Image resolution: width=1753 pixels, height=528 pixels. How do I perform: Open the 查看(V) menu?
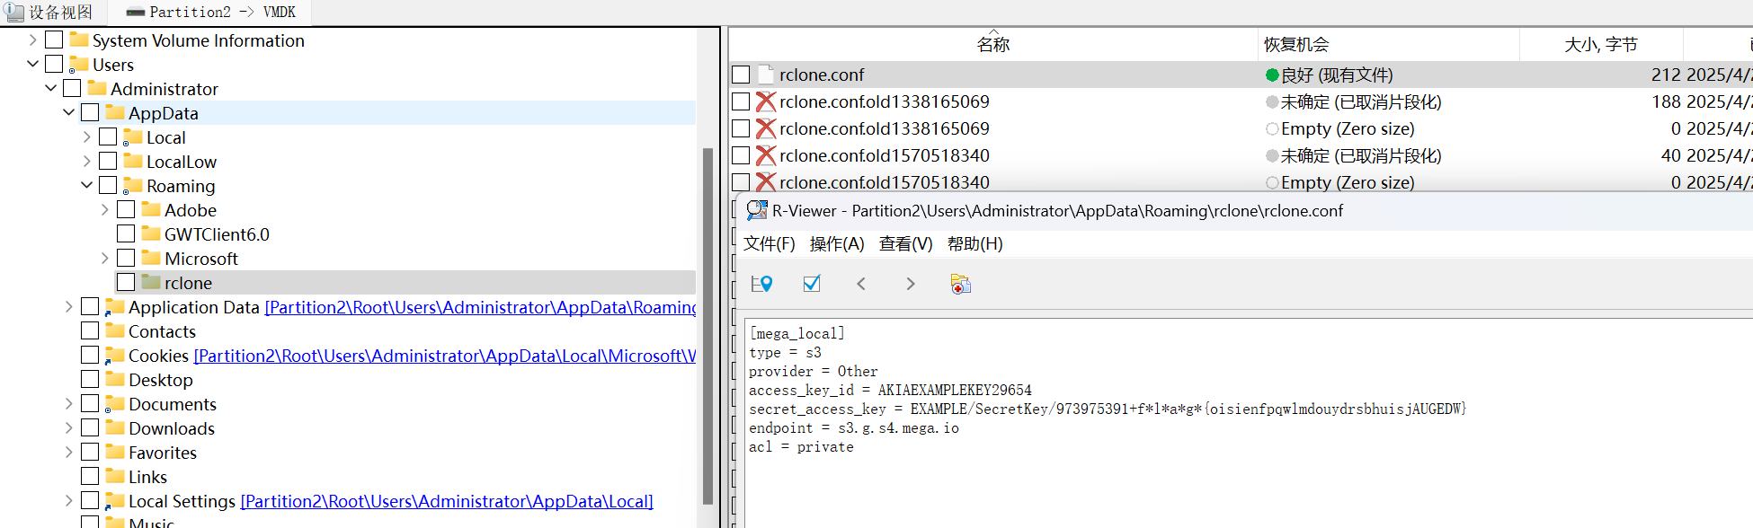[x=906, y=243]
